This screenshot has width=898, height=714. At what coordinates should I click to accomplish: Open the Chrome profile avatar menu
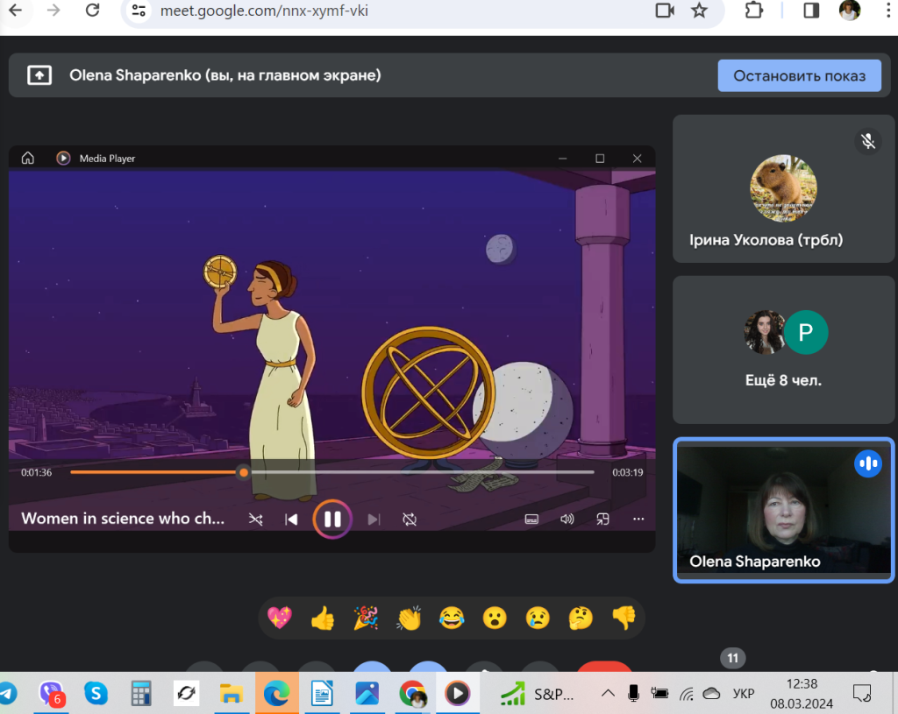click(x=850, y=11)
